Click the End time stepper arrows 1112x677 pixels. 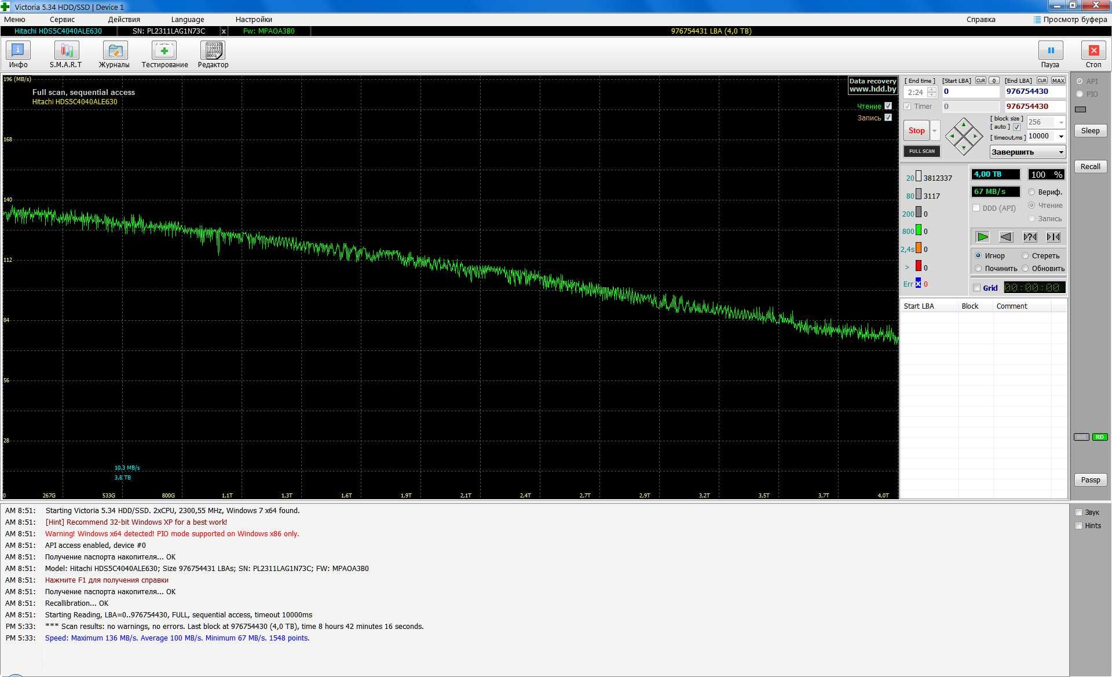click(931, 92)
